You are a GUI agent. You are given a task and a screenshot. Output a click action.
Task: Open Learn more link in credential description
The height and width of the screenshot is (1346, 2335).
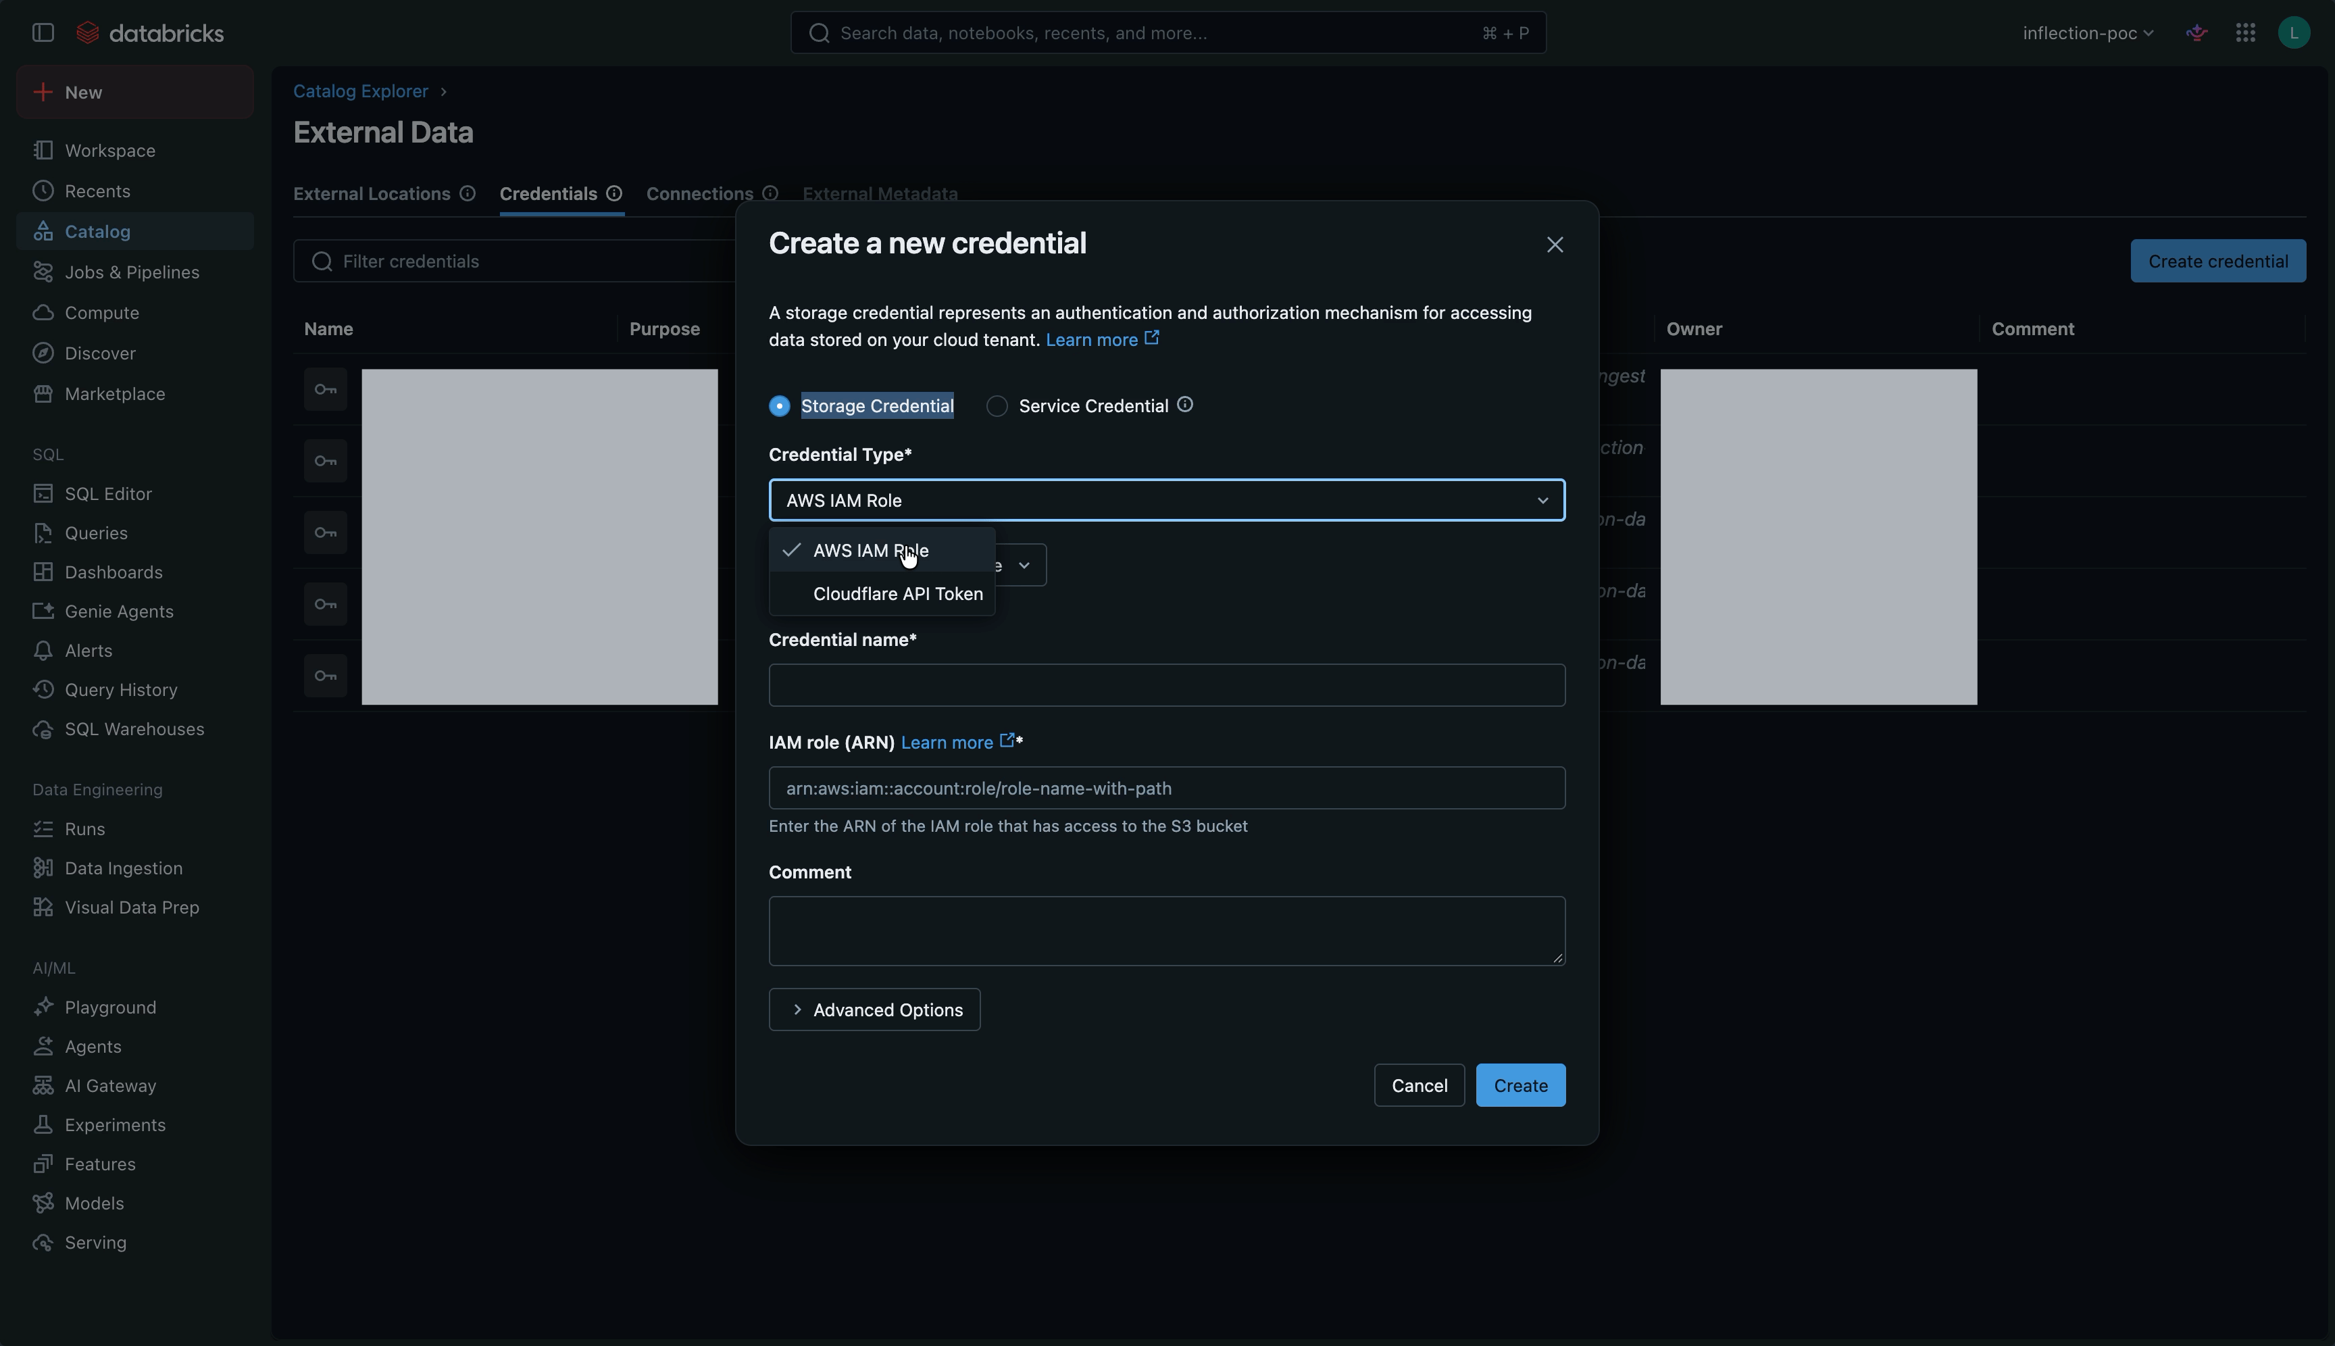click(x=1102, y=339)
